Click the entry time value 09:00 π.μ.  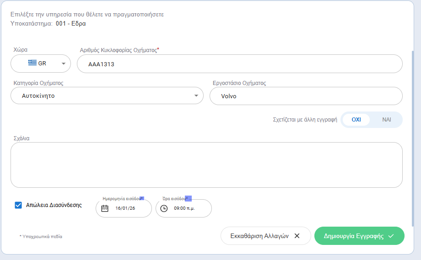185,208
